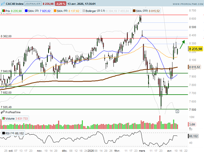This screenshot has height=153, width=204.
Task: Click the candlestick chart icon beside CAC40 Index
Action: pyautogui.click(x=3, y=4)
